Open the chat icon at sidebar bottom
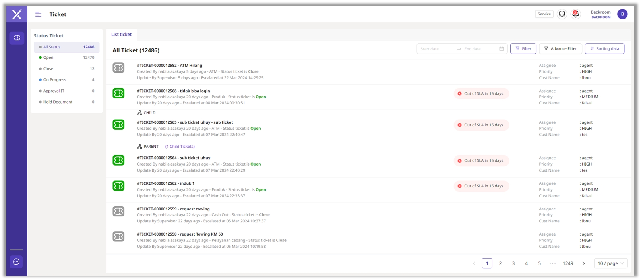Viewport: 641px width, 280px height. [x=16, y=262]
